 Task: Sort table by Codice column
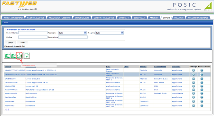8,67
